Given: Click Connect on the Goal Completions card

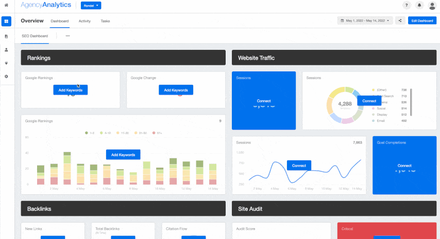Looking at the screenshot, I should coord(404,166).
